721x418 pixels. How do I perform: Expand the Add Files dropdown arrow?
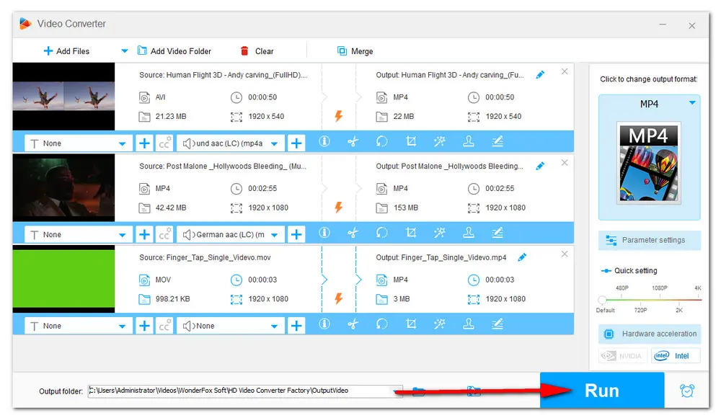point(124,51)
